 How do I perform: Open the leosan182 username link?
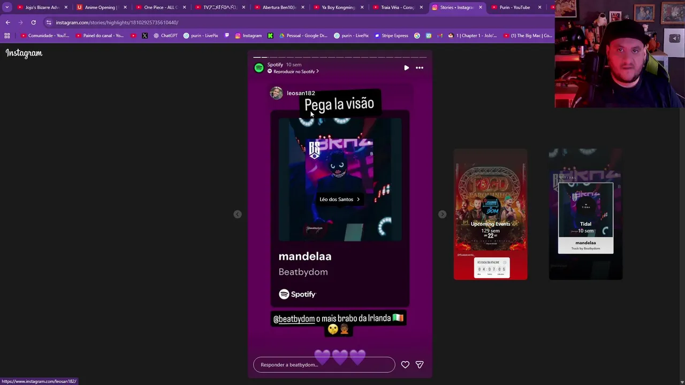(x=301, y=93)
